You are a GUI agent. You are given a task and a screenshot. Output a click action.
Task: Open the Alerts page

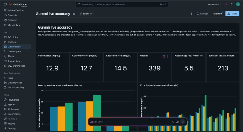pos(11,56)
